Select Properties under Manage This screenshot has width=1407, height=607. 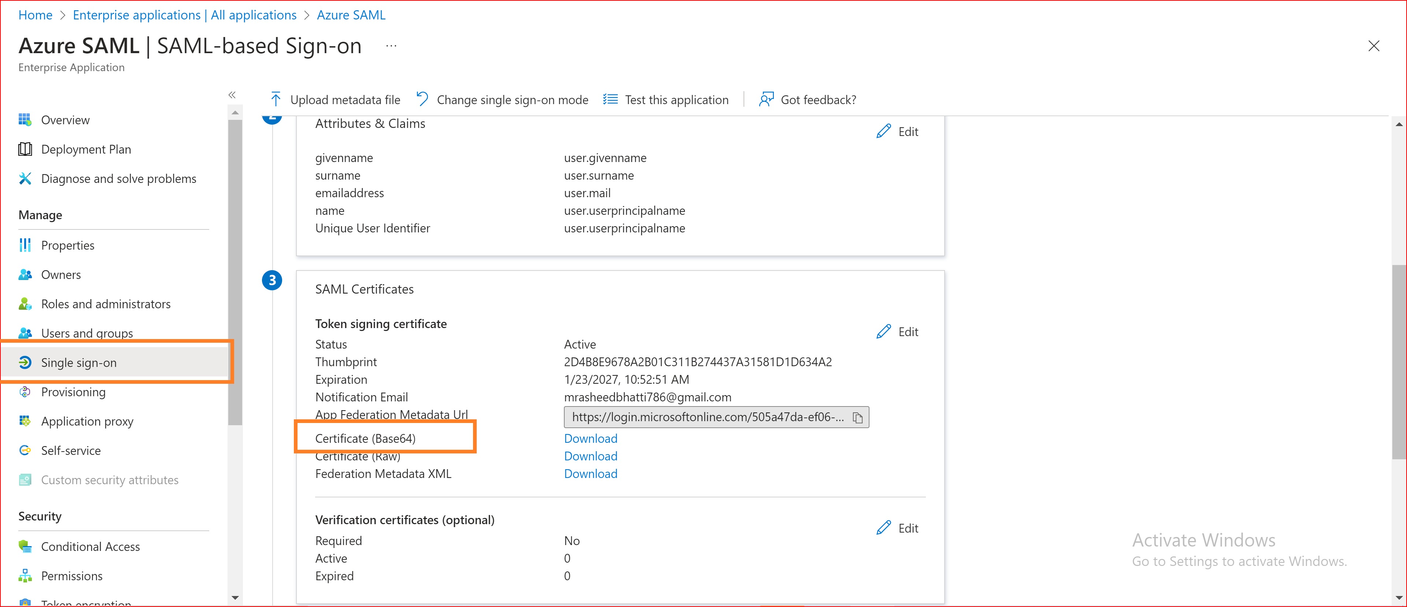click(68, 246)
